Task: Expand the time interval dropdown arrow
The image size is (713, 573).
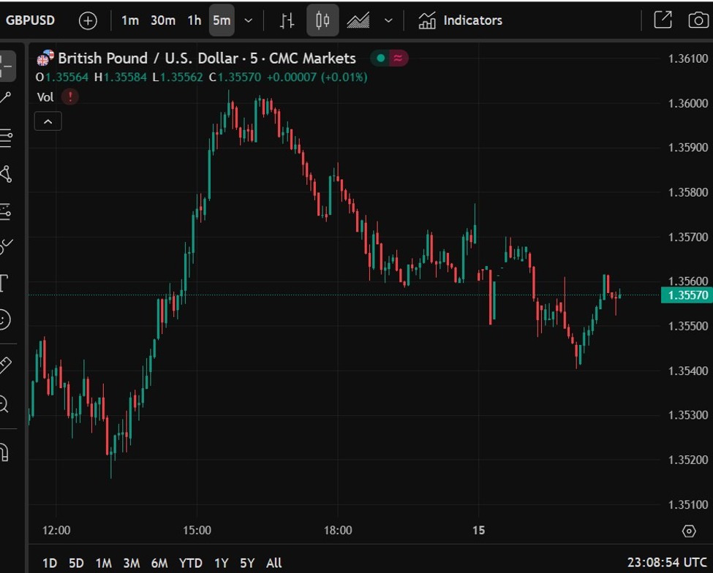Action: (x=248, y=20)
